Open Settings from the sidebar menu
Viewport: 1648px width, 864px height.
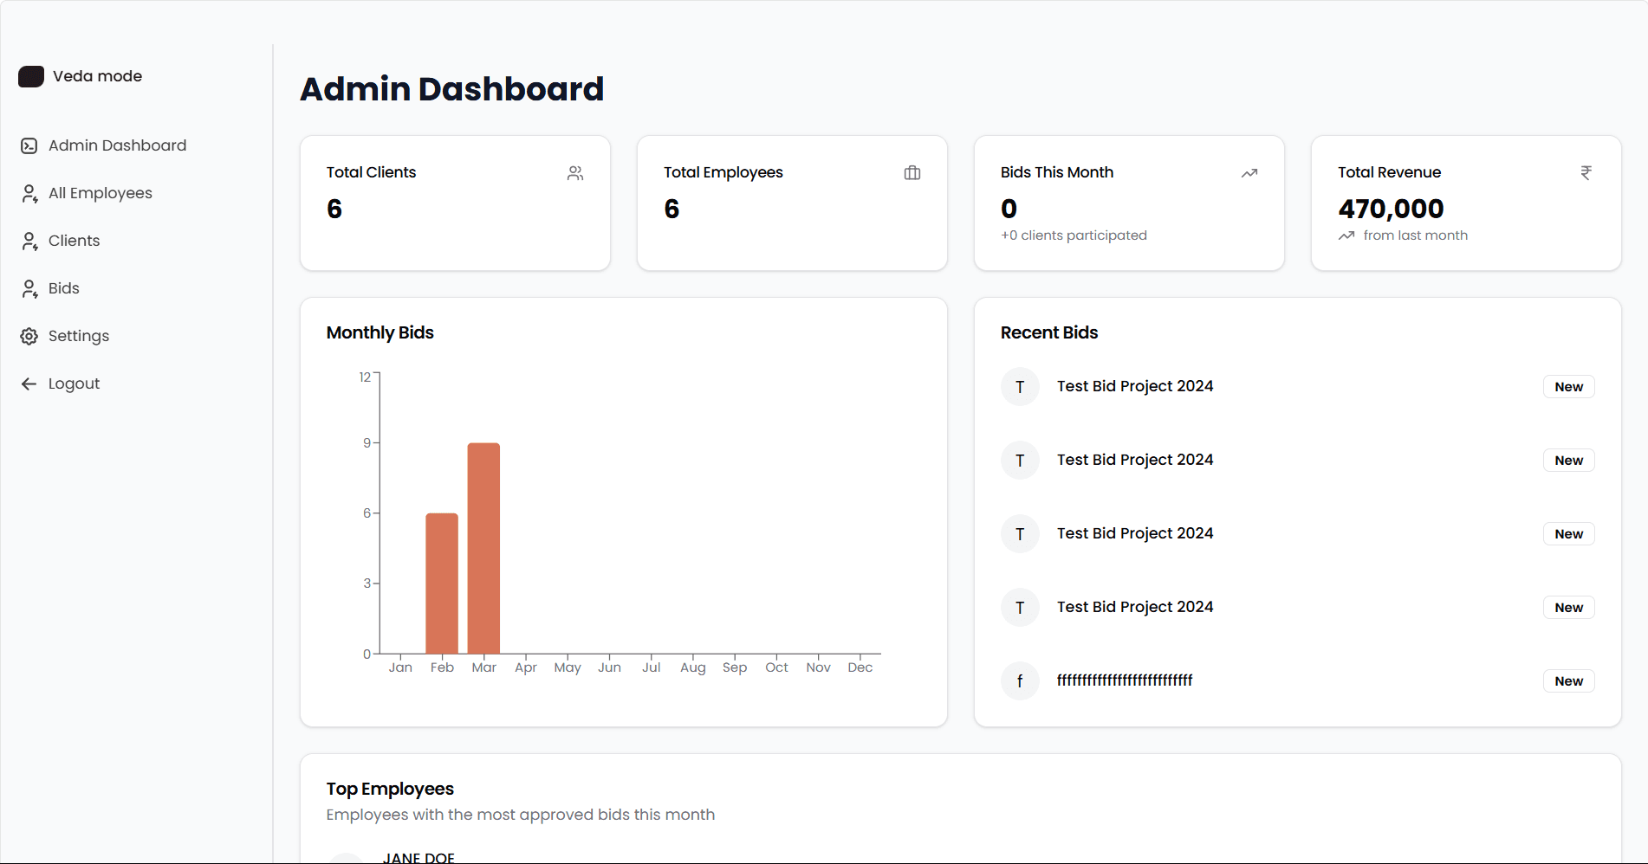coord(78,336)
